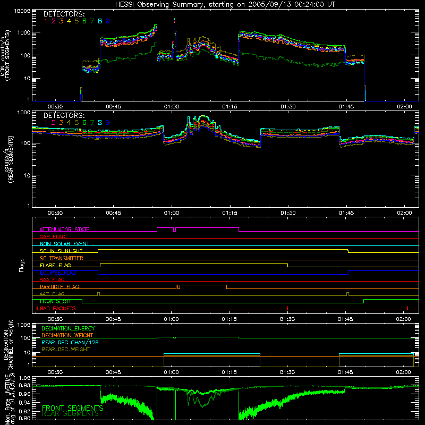
Task: Click the FRONTS_OFF flag label
Action: pyautogui.click(x=56, y=301)
